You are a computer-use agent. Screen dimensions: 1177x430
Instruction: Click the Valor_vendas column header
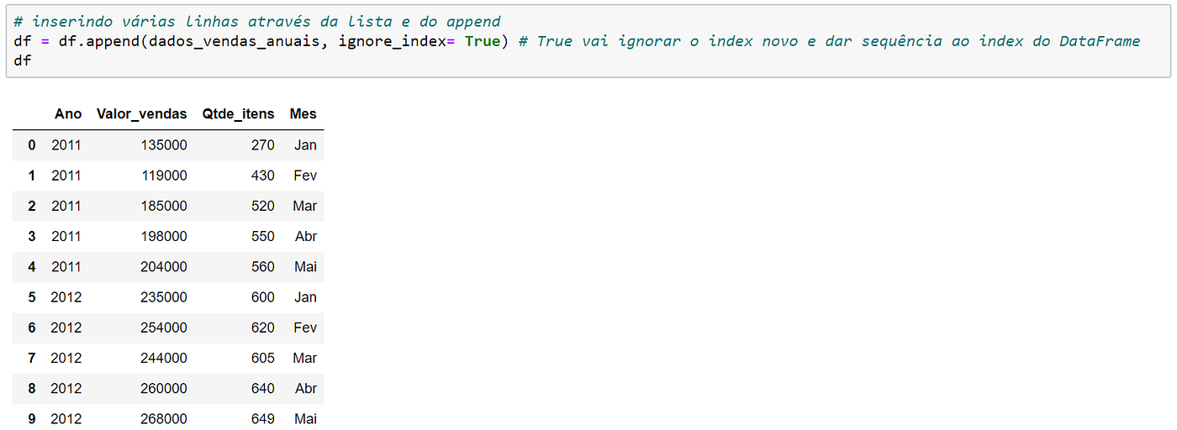click(142, 114)
